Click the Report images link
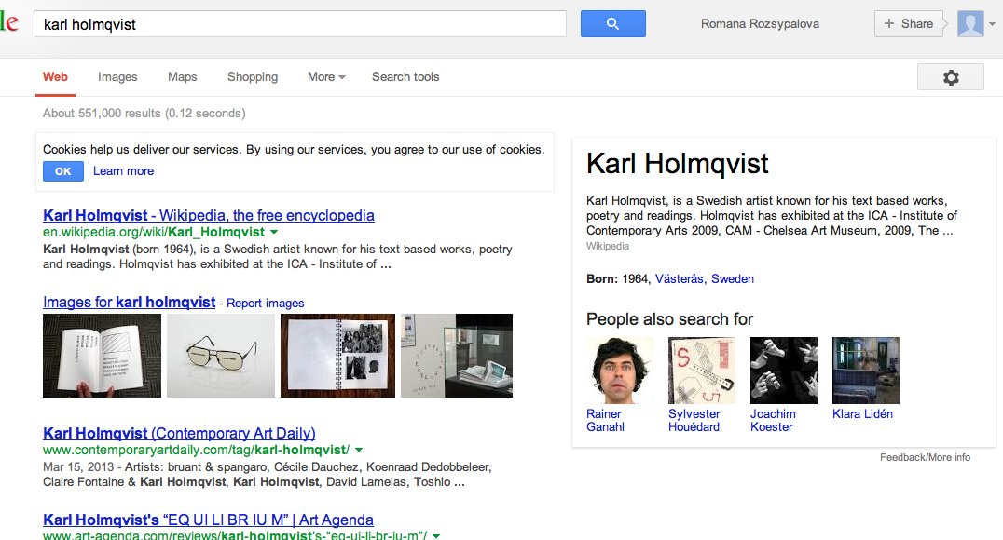Image resolution: width=1003 pixels, height=540 pixels. point(266,303)
